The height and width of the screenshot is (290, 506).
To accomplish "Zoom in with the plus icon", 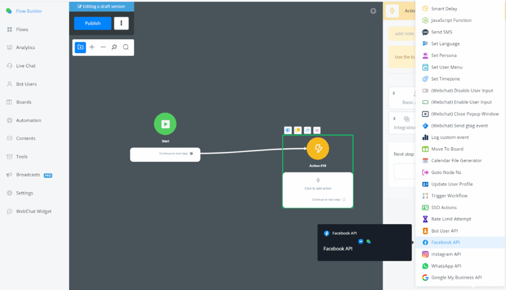I will tap(92, 47).
